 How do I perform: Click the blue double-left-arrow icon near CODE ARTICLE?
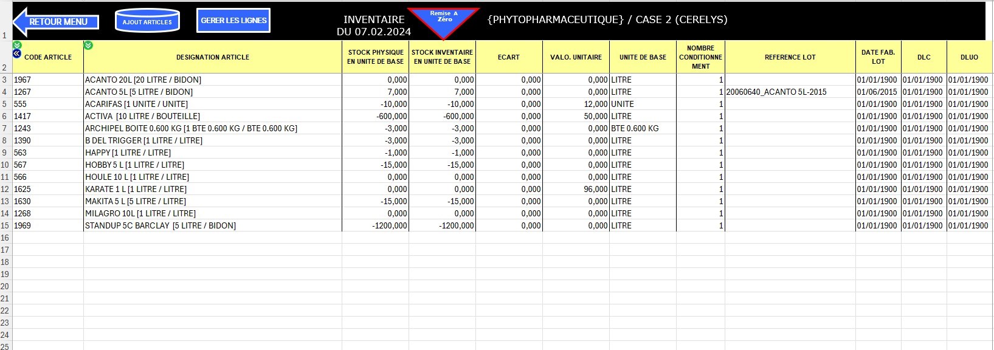[17, 53]
